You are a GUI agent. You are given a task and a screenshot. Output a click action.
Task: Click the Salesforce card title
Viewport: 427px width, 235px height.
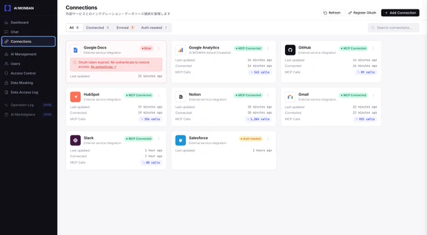(x=198, y=138)
